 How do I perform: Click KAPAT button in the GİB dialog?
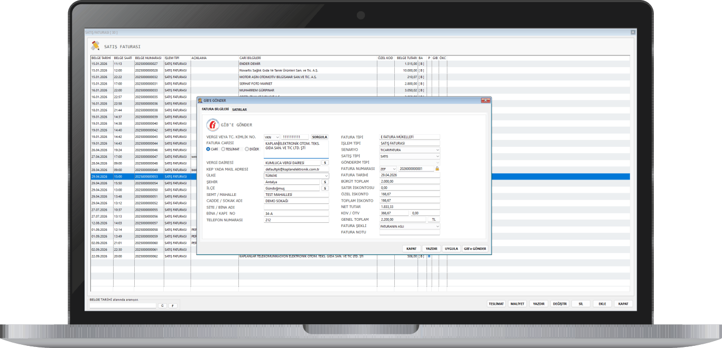411,248
